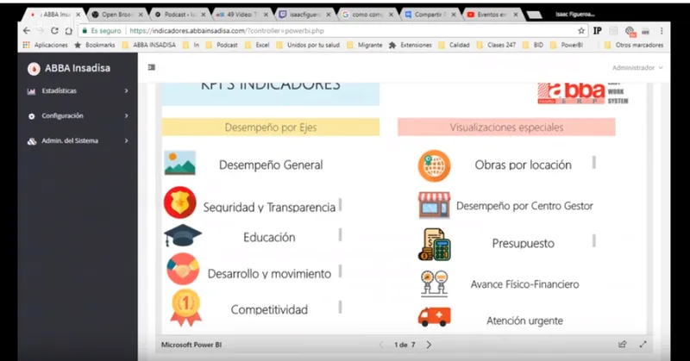Screen dimensions: 690x361
Task: Go to next Power BI report page
Action: [x=429, y=345]
